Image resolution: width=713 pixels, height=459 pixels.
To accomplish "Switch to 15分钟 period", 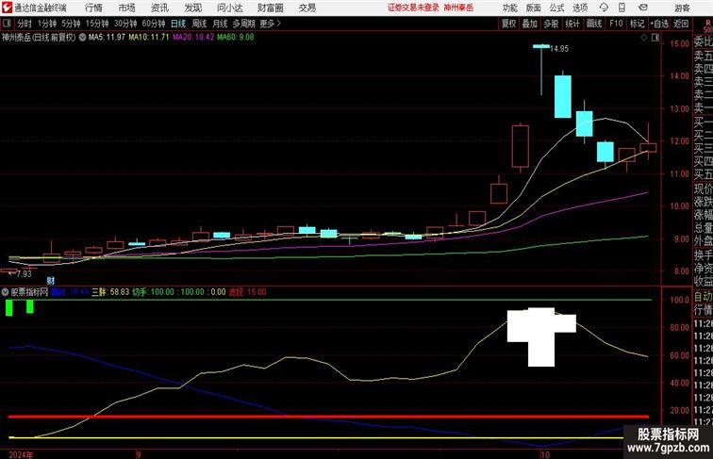I will point(97,24).
